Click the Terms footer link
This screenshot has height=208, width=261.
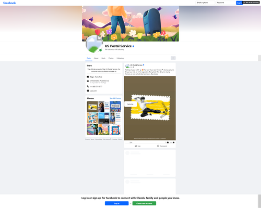click(92, 139)
